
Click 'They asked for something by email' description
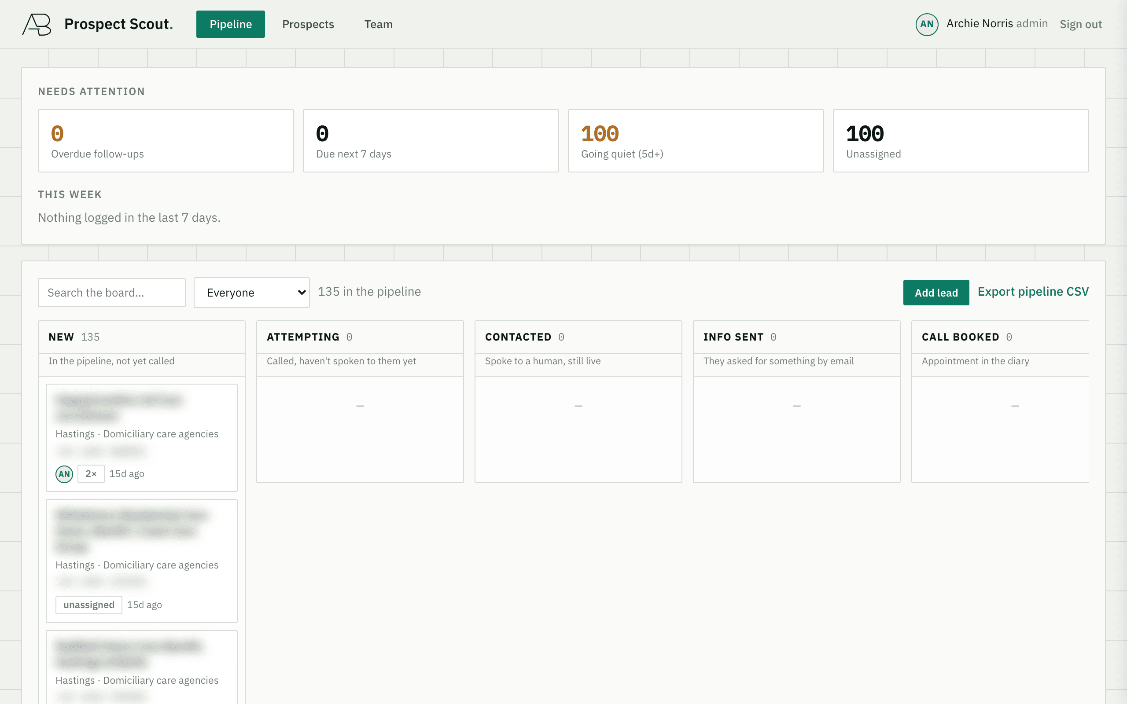779,361
